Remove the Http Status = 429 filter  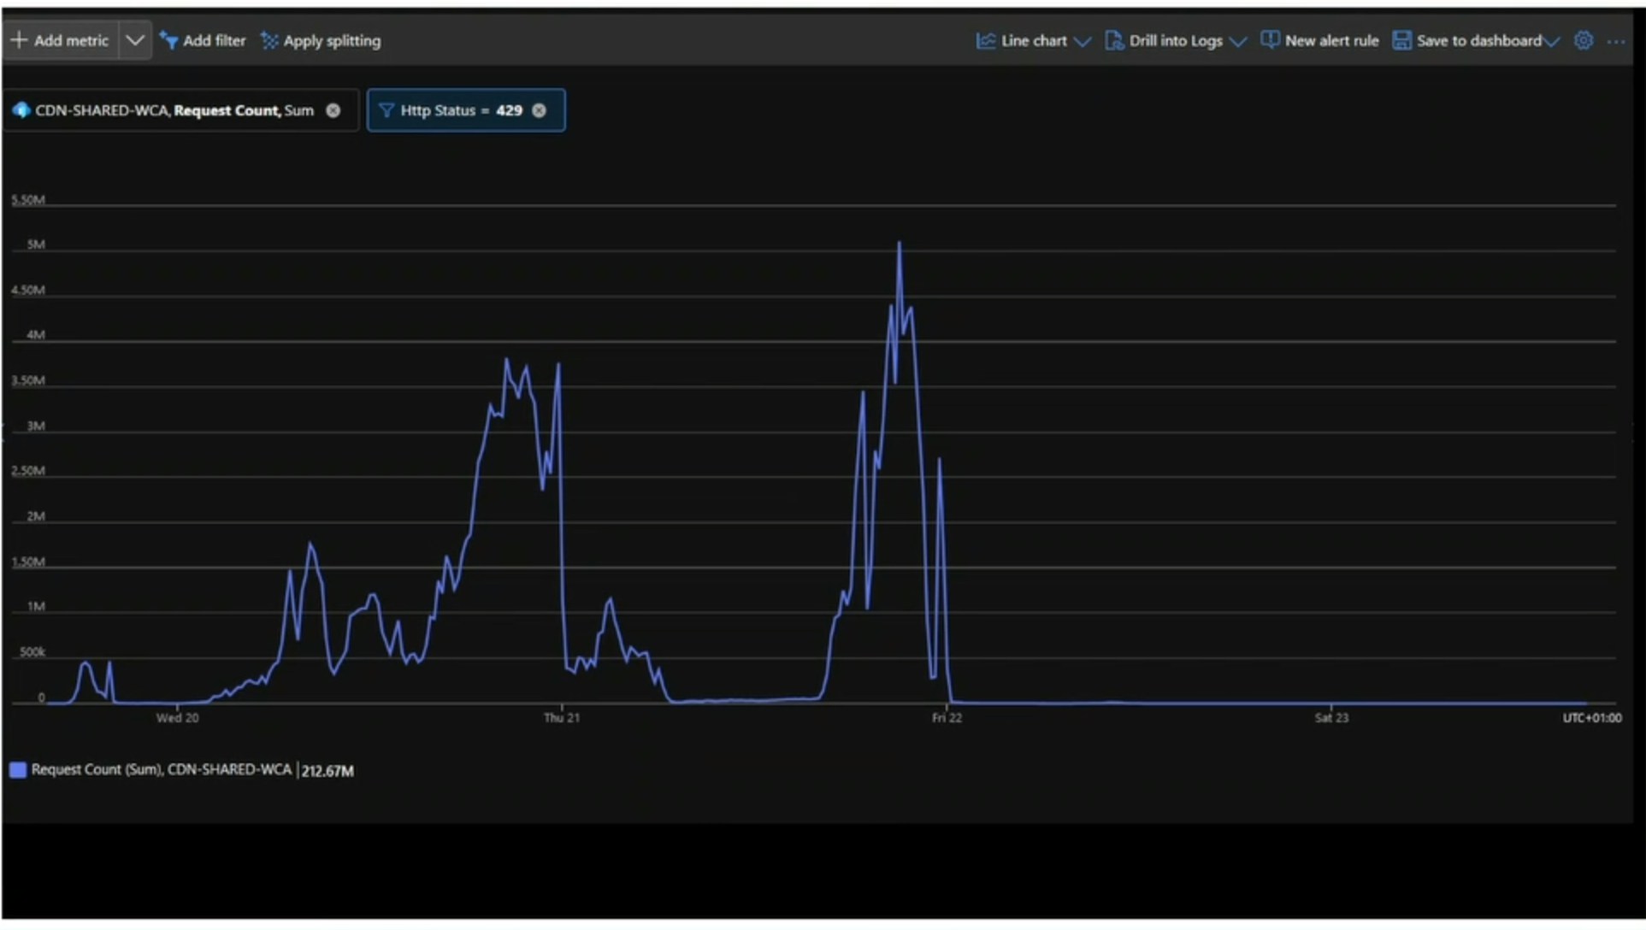tap(540, 110)
